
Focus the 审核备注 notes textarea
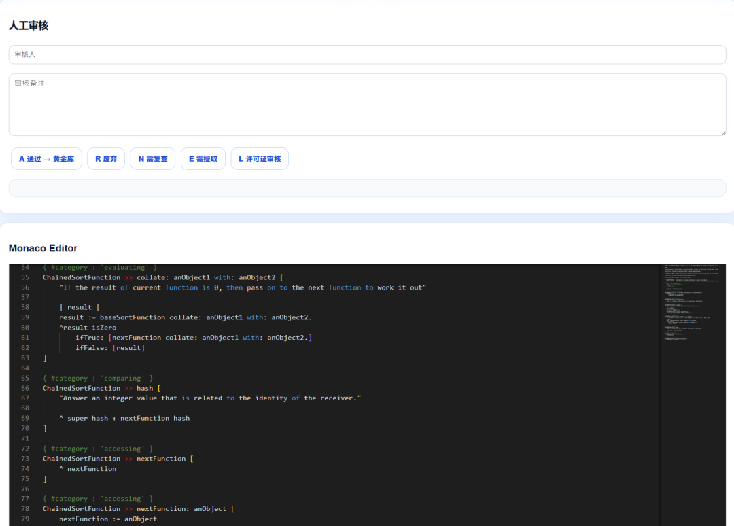click(x=367, y=105)
